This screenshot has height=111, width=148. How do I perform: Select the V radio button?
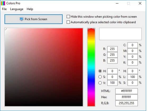point(100,83)
